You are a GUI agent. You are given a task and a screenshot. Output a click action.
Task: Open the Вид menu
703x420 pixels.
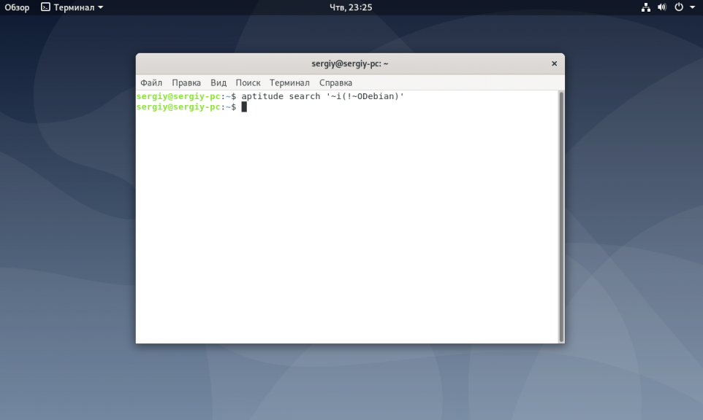point(218,83)
